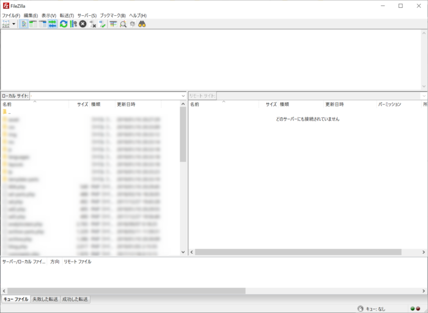The width and height of the screenshot is (428, 313).
Task: Switch to the 成功した転送 tab
Action: click(75, 300)
